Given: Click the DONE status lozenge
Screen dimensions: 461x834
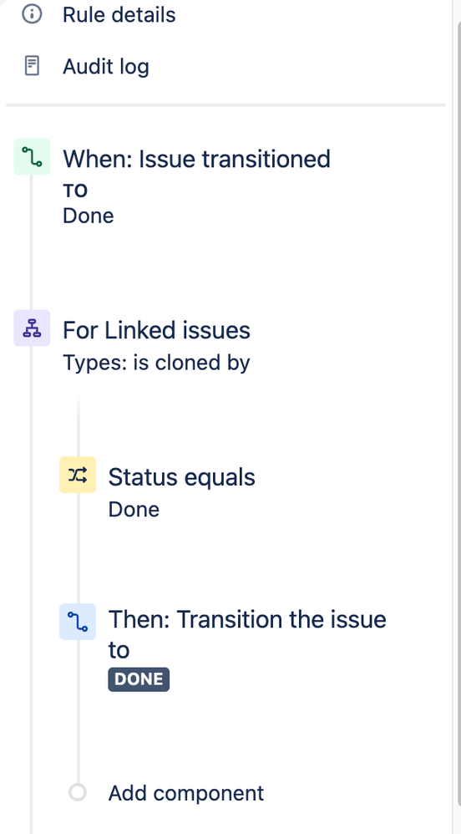Looking at the screenshot, I should tap(139, 679).
